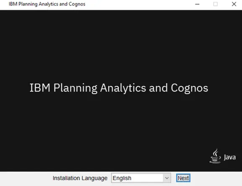Click the Next button
Screen dimensions: 242x186
pos(183,178)
